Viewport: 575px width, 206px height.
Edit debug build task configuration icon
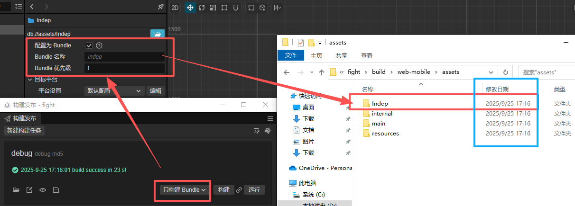(29, 190)
